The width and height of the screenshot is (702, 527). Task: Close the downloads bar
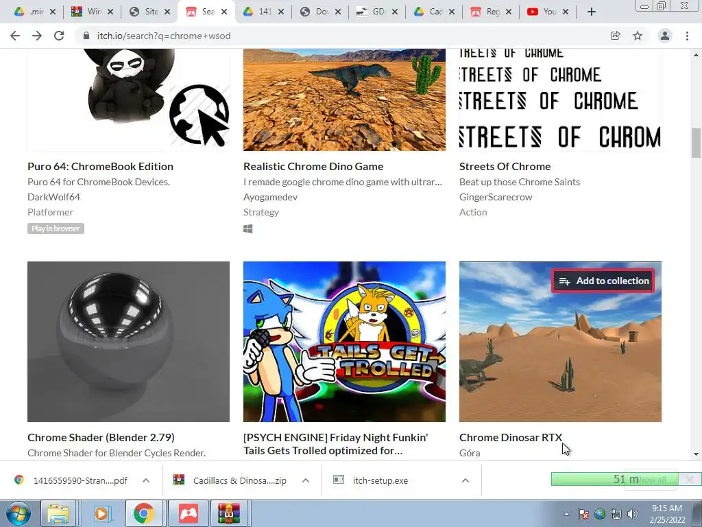click(x=690, y=480)
